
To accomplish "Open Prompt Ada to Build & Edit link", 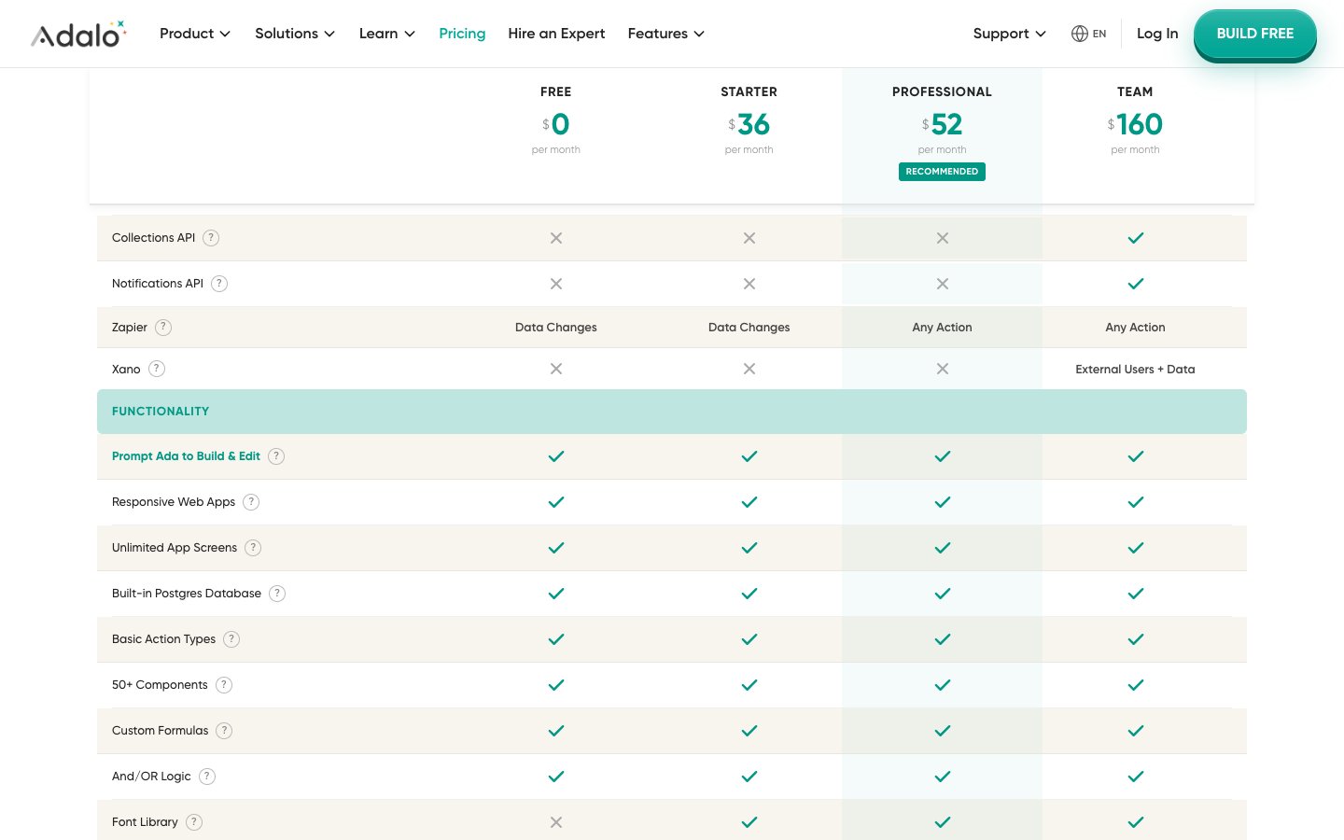I will coord(186,456).
